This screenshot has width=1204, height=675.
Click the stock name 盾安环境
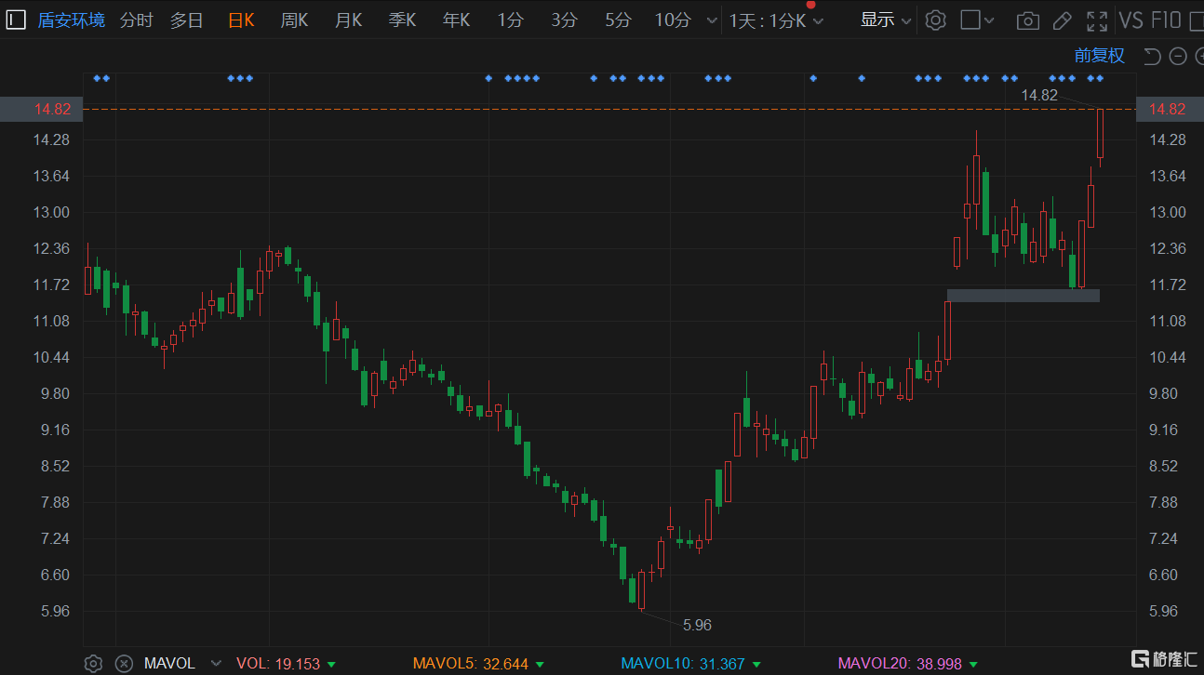click(72, 20)
